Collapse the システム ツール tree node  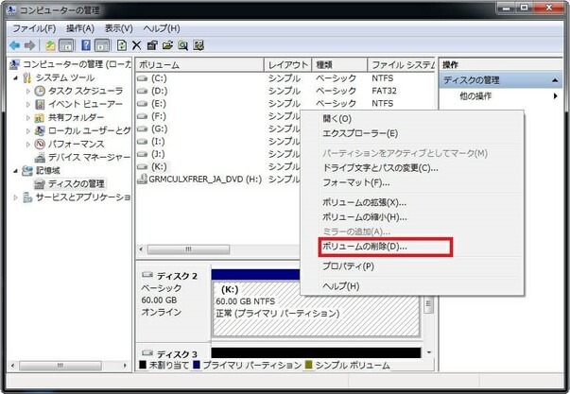click(15, 77)
